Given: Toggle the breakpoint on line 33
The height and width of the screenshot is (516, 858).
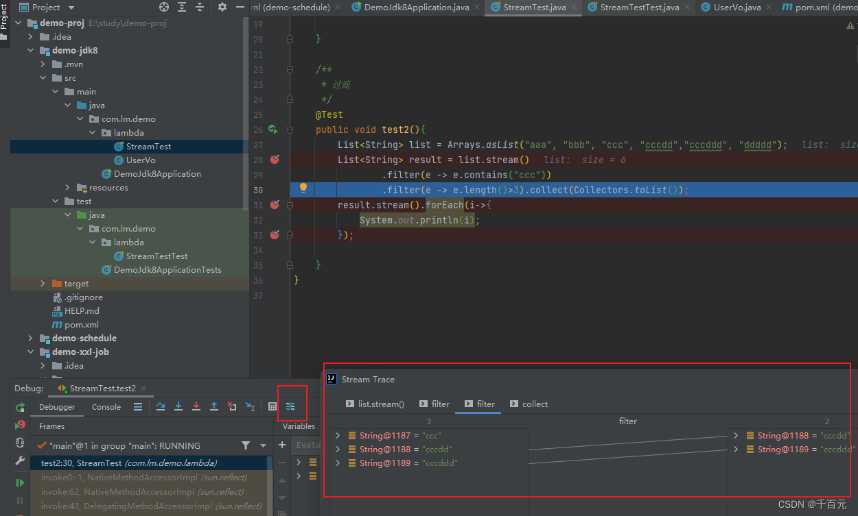Looking at the screenshot, I should tap(274, 233).
